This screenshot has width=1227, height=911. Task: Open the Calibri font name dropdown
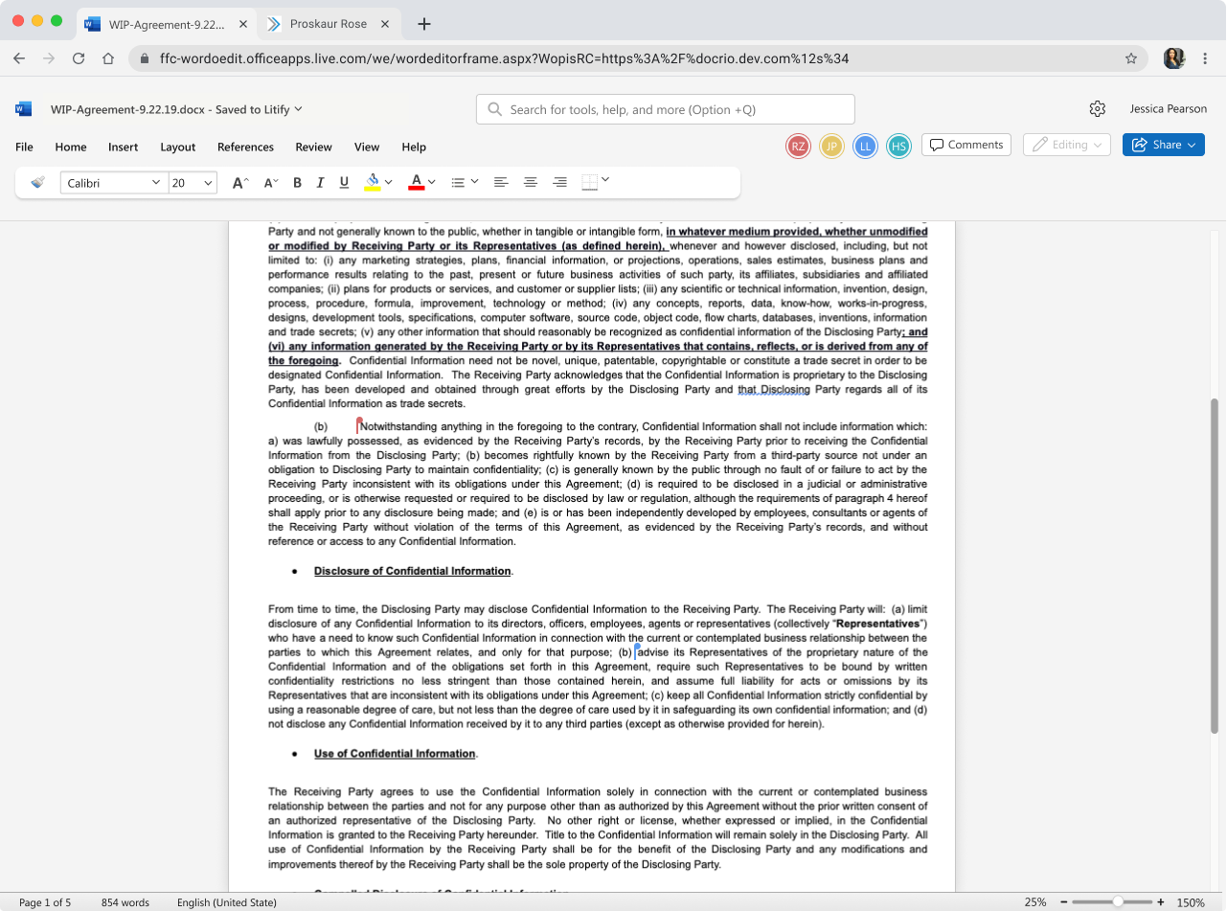(114, 183)
